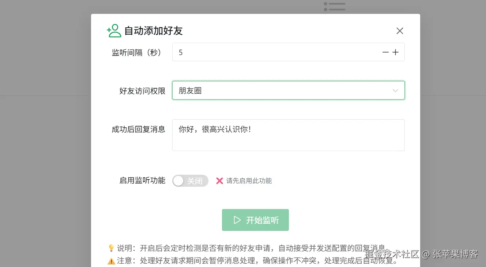
Task: Select the 朋友圈 option text in the combo box
Action: pyautogui.click(x=191, y=90)
